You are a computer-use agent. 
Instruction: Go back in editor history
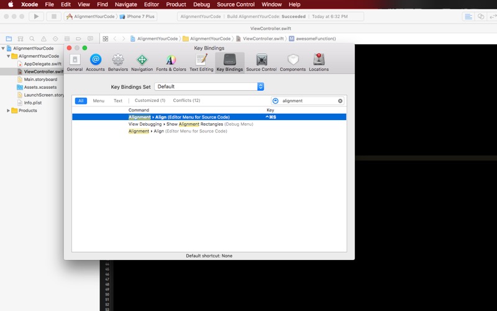115,39
